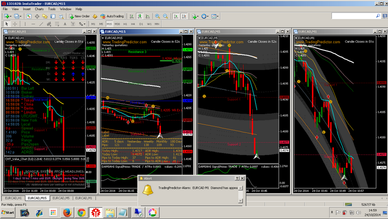Create a new chart from toolbar
Viewport: 388px width, 219px height.
click(x=6, y=16)
